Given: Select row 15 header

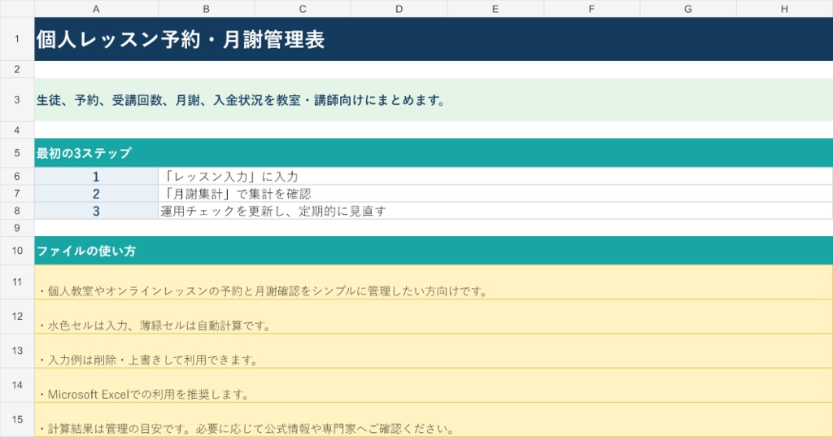Looking at the screenshot, I should (x=17, y=419).
